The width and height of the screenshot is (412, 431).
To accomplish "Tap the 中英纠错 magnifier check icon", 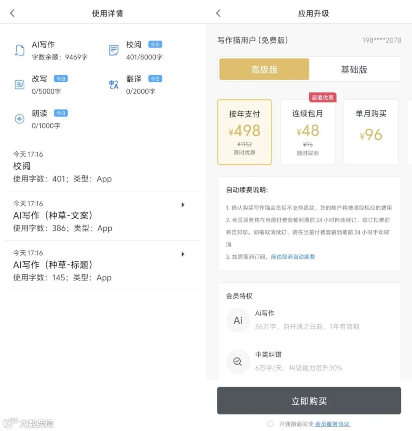I will point(238,361).
